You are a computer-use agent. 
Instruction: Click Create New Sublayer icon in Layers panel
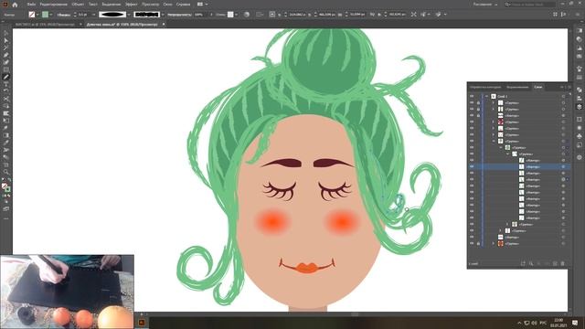[547, 264]
